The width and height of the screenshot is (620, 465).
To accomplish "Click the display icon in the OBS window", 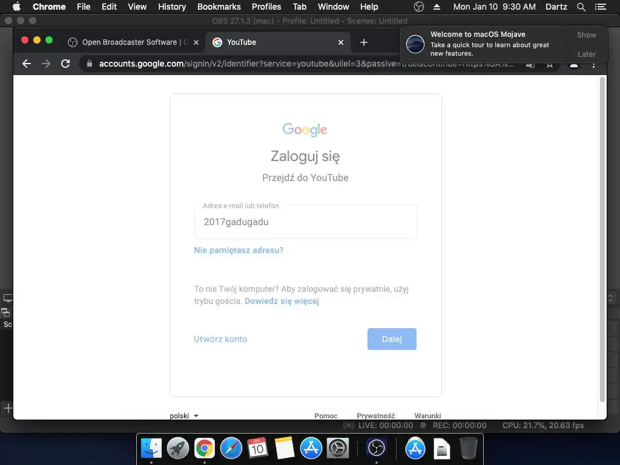I will tap(8, 298).
